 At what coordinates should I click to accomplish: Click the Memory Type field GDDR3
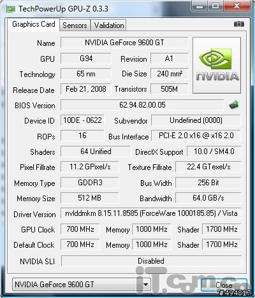click(x=90, y=183)
